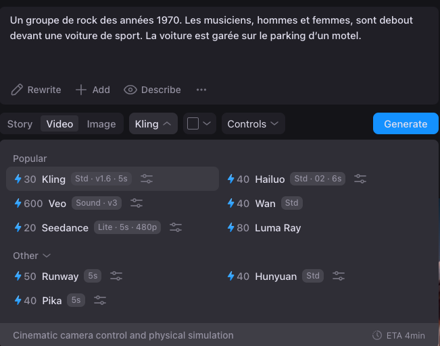Screen dimensions: 440x346
Task: Open settings sliders icon for Seedance
Action: (176, 227)
